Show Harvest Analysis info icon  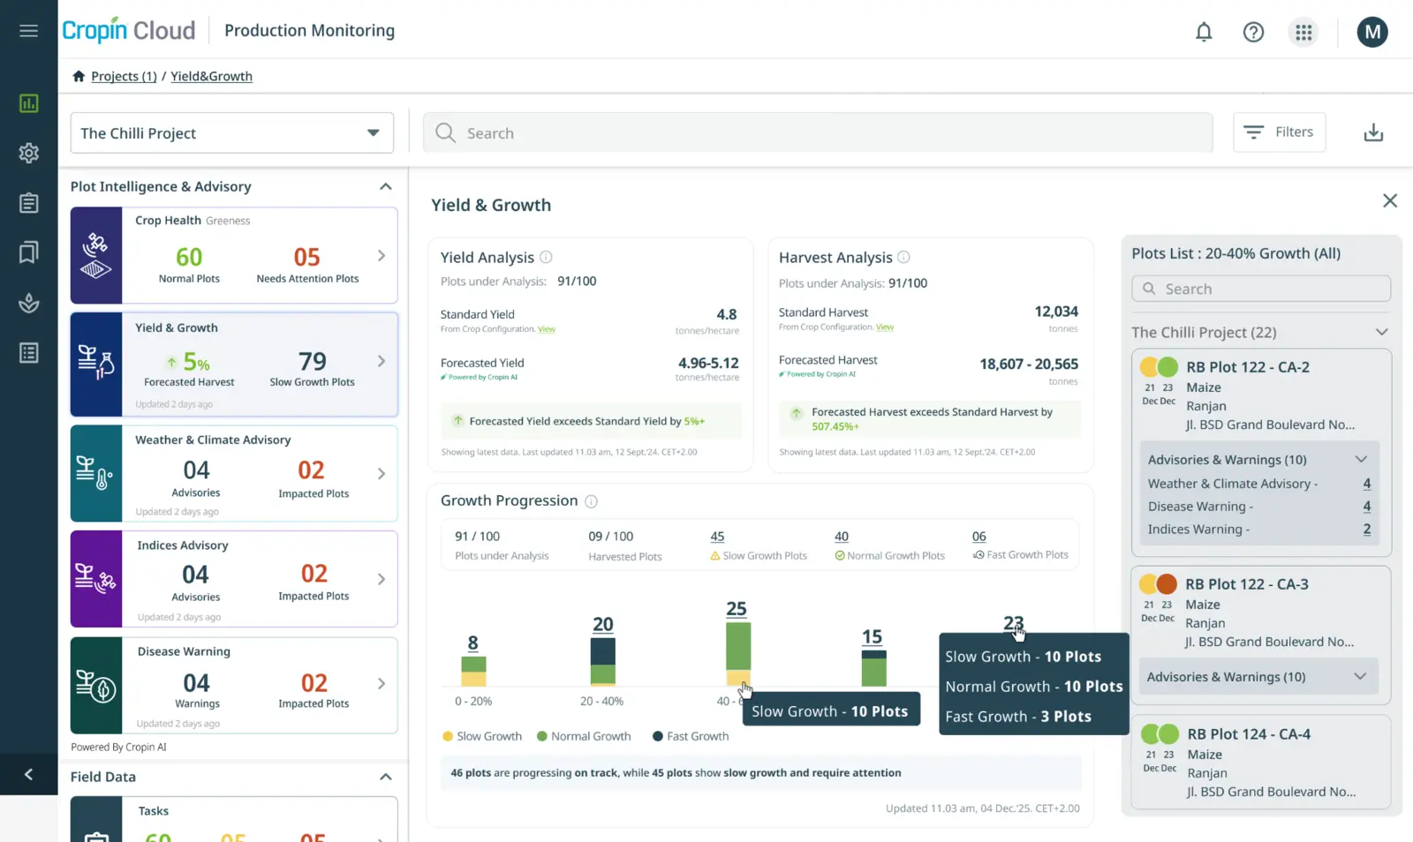pyautogui.click(x=903, y=257)
